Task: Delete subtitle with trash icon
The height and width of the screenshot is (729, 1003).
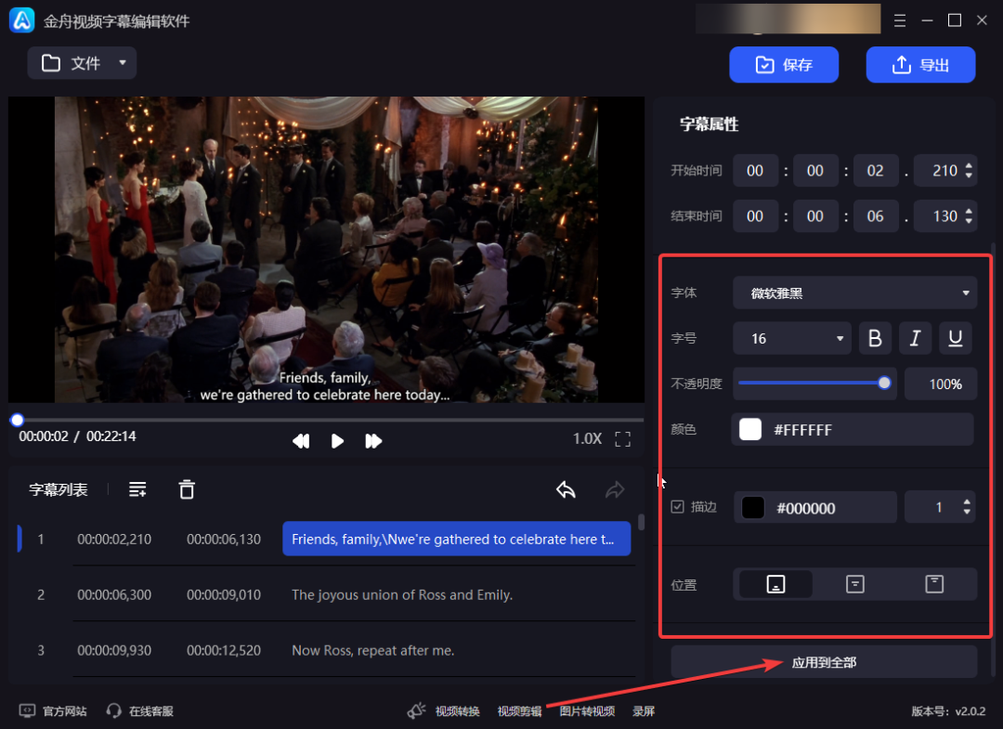Action: point(187,489)
